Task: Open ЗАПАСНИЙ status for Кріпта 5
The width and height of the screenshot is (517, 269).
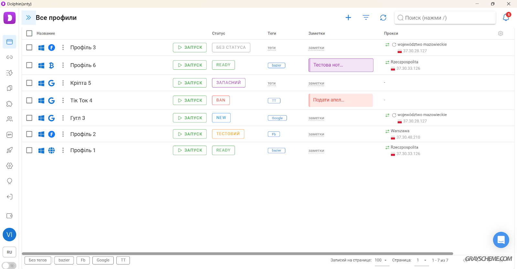Action: coord(228,83)
